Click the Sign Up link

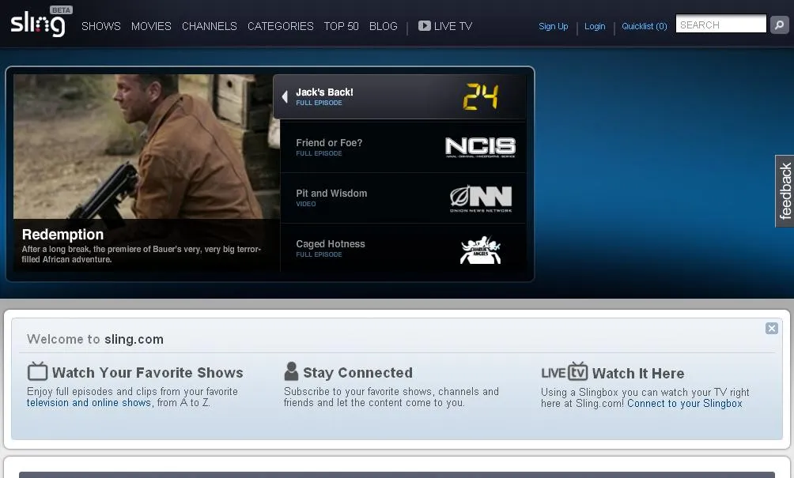[x=553, y=26]
